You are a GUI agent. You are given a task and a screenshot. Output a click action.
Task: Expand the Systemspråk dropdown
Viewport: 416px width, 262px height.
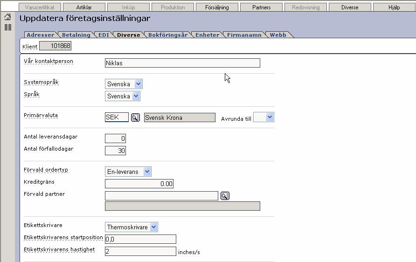pos(124,84)
